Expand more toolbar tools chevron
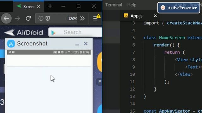Image resolution: width=202 pixels, height=113 pixels. pos(82,19)
